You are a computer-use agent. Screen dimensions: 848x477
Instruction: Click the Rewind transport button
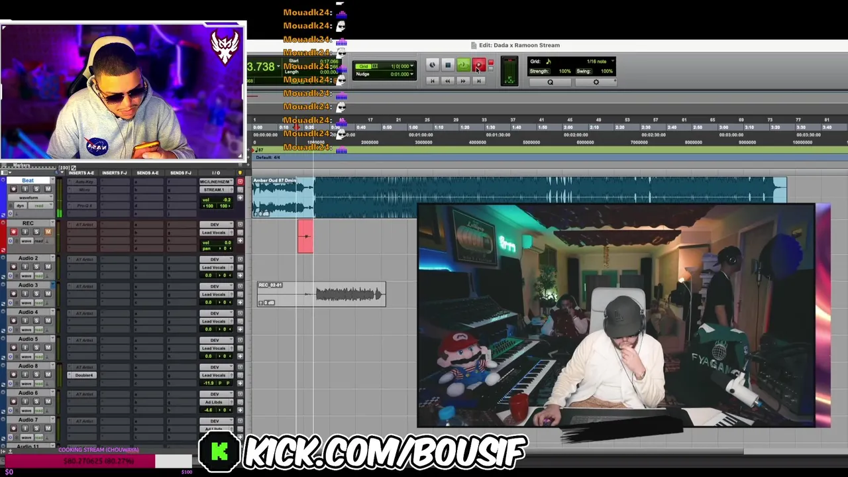448,81
